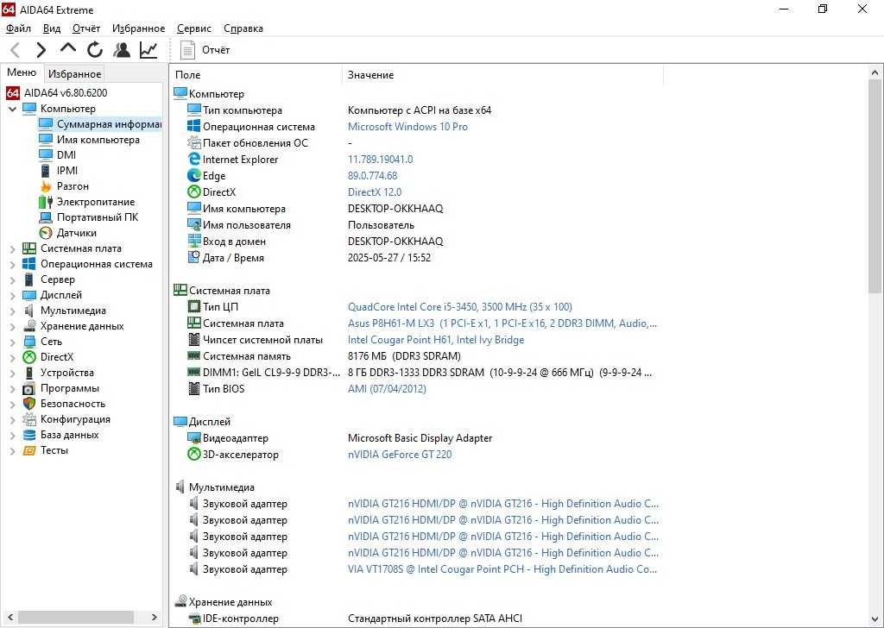
Task: Select AIDA64 v6.80.6200 root node
Action: click(66, 93)
